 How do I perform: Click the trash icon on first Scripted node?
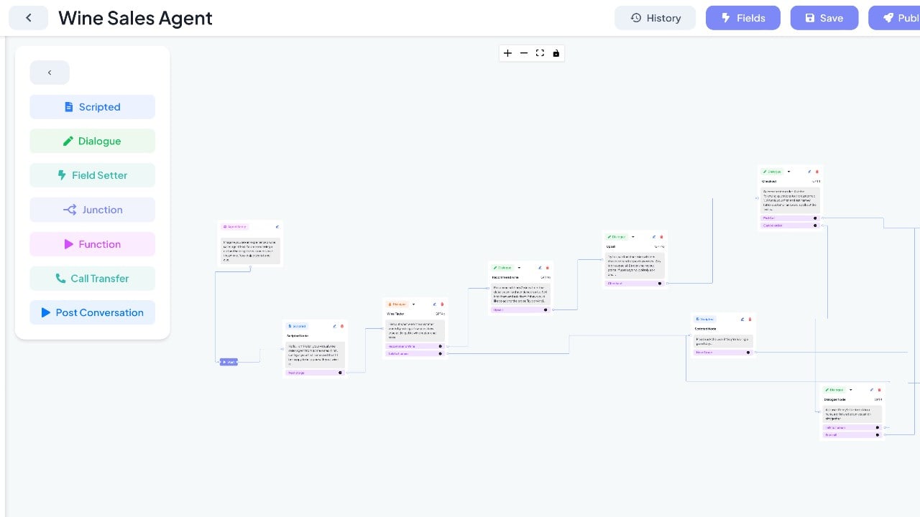(341, 326)
